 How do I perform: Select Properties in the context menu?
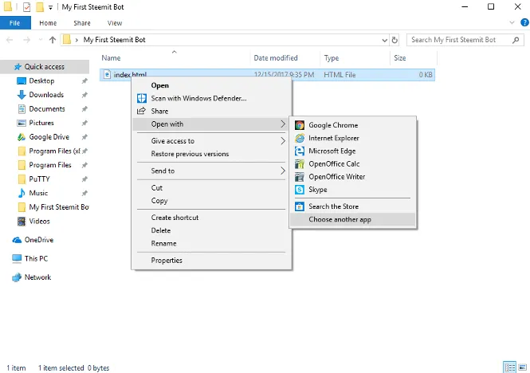coord(167,260)
